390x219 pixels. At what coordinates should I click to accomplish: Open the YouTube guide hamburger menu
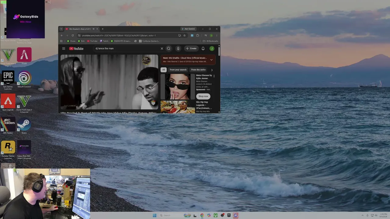click(64, 48)
